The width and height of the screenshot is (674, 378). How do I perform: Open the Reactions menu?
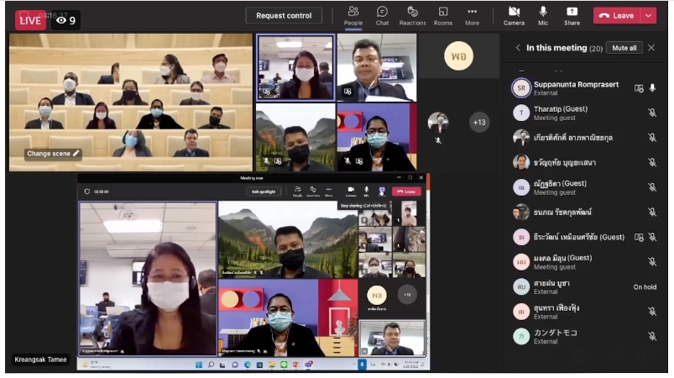pyautogui.click(x=412, y=14)
